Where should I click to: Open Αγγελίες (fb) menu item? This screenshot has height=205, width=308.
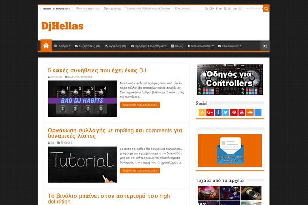point(115,46)
